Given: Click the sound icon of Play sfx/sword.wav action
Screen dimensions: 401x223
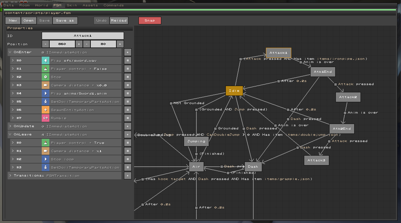Looking at the screenshot, I should (46, 60).
